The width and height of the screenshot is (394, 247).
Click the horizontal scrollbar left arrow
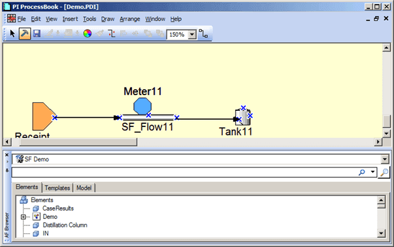pos(7,142)
